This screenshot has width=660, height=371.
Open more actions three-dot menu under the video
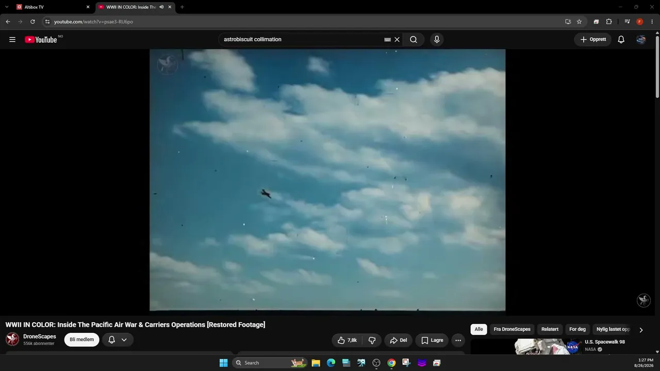pyautogui.click(x=458, y=340)
